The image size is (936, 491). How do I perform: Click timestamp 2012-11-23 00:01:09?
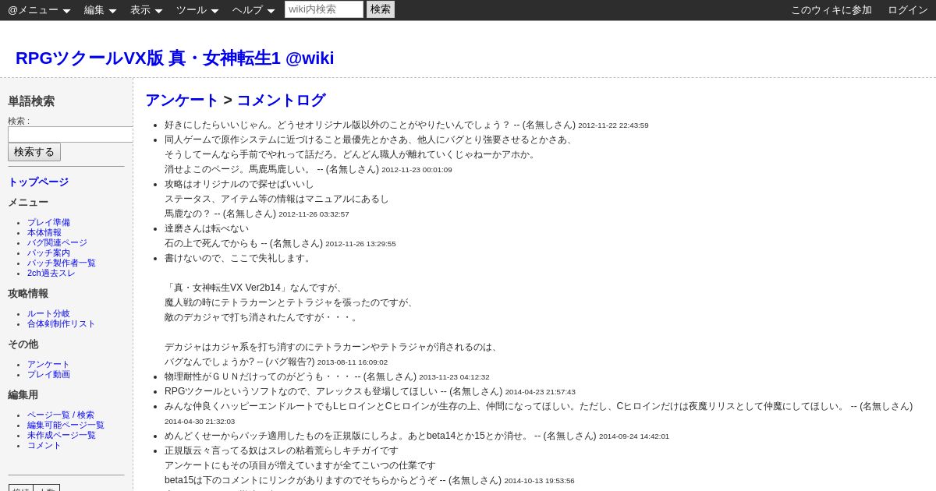coord(417,170)
